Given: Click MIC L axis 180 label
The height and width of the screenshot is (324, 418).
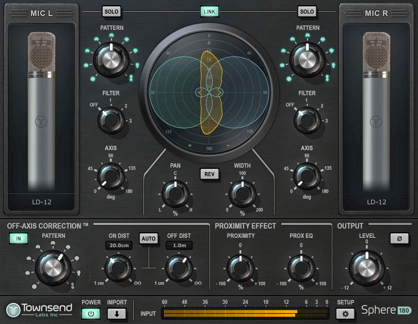Looking at the screenshot, I should click(x=129, y=191).
